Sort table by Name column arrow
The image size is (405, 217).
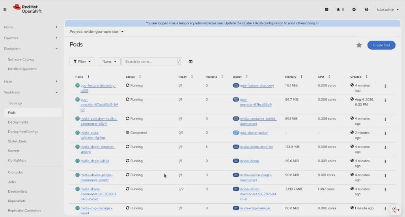tap(88, 77)
